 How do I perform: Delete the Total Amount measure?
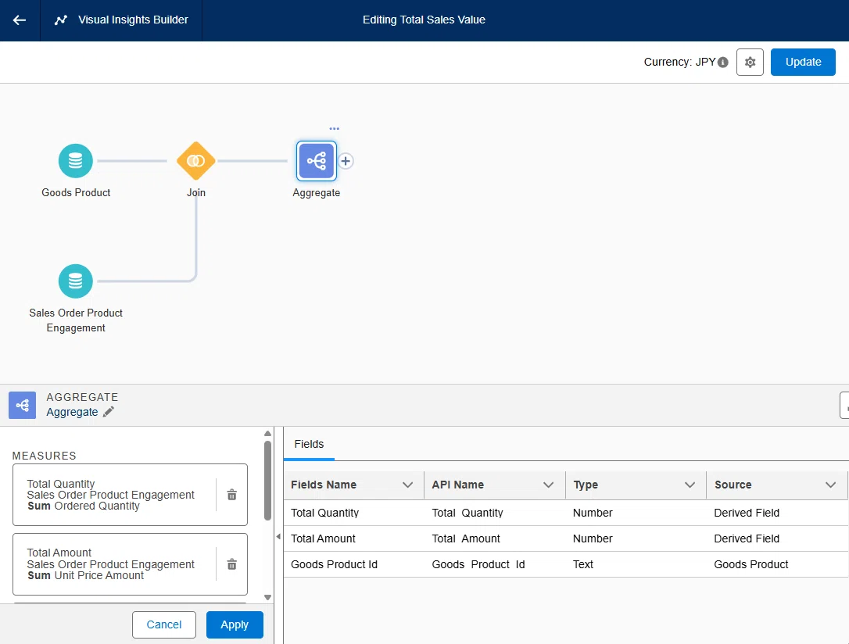click(x=231, y=564)
